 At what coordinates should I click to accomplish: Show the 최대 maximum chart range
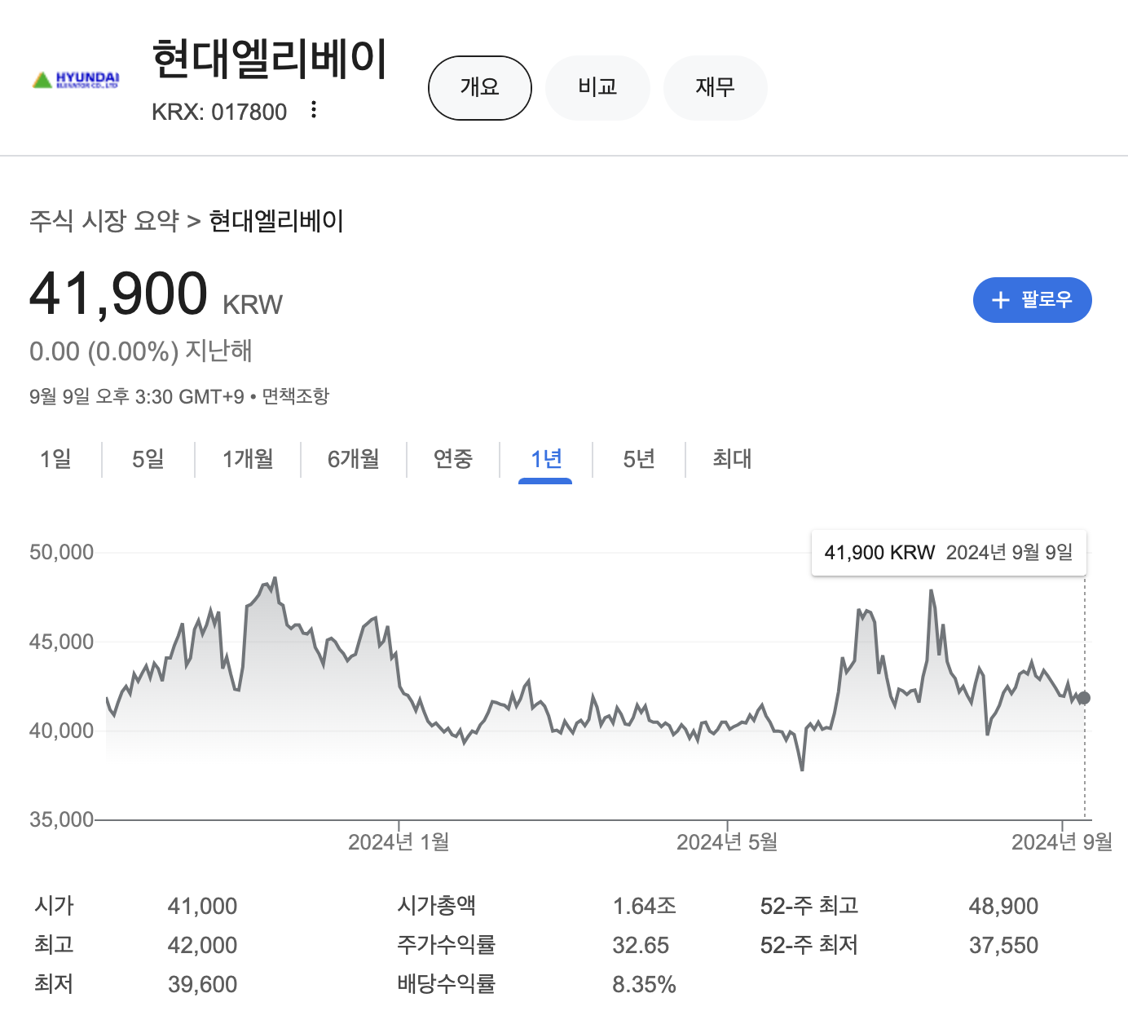tap(732, 459)
